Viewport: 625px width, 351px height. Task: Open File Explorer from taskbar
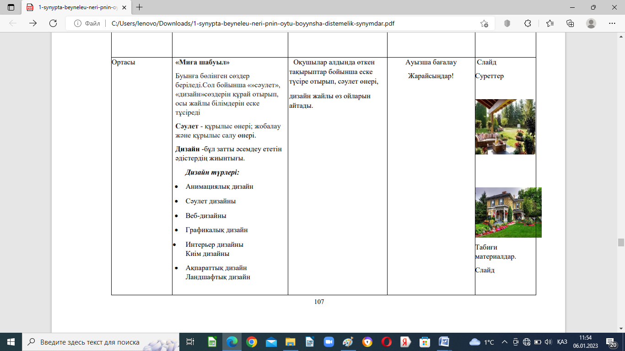pos(290,342)
